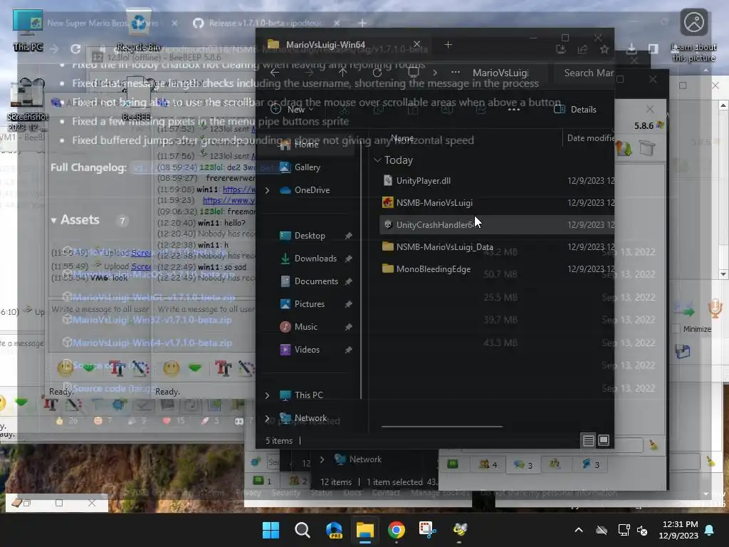Open the BeeBEEP bee icon on the taskbar

point(459,530)
